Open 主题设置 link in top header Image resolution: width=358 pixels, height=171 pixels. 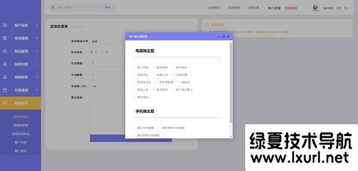click(x=253, y=8)
